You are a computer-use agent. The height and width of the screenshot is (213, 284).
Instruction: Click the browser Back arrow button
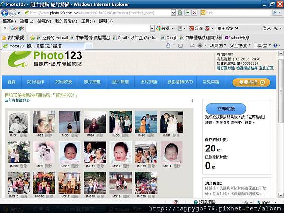coord(5,13)
